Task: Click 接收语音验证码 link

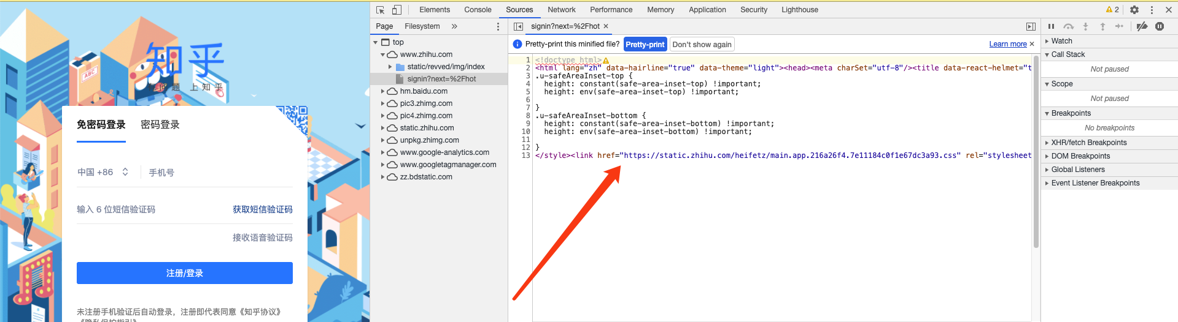Action: pyautogui.click(x=262, y=238)
